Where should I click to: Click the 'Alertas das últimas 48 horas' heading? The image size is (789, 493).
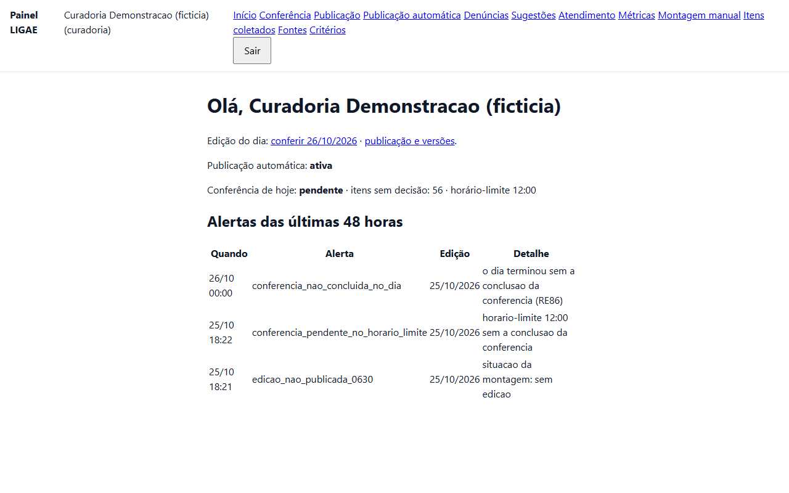[x=305, y=222]
